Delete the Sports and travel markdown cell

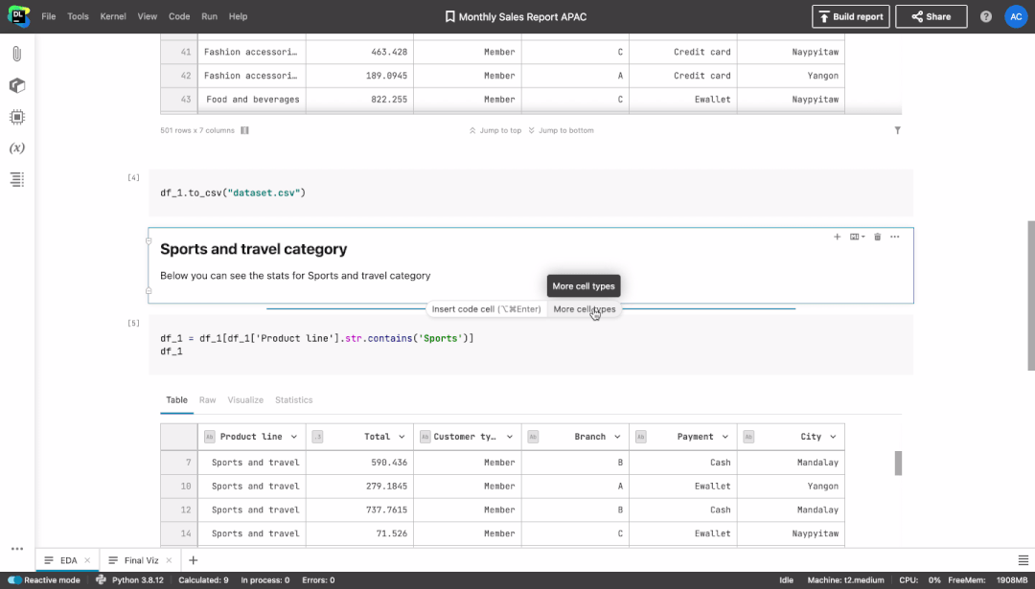(877, 237)
